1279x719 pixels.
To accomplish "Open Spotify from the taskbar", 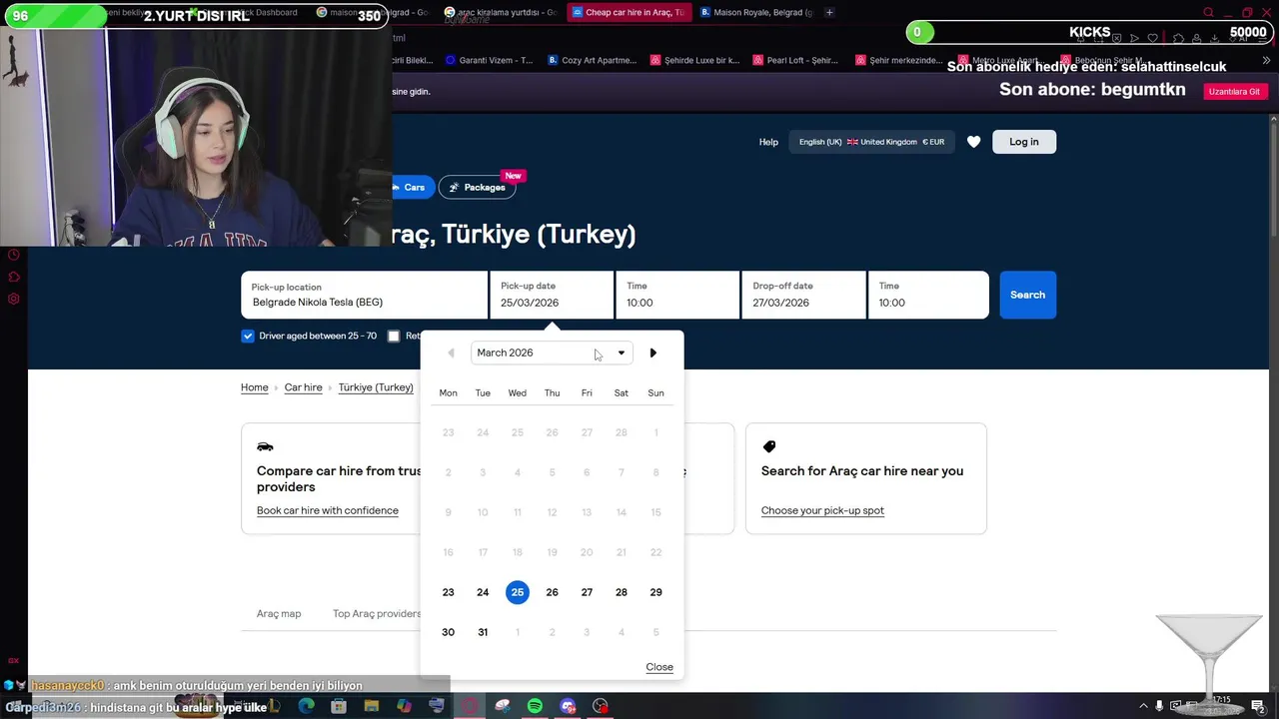I will coord(535,706).
